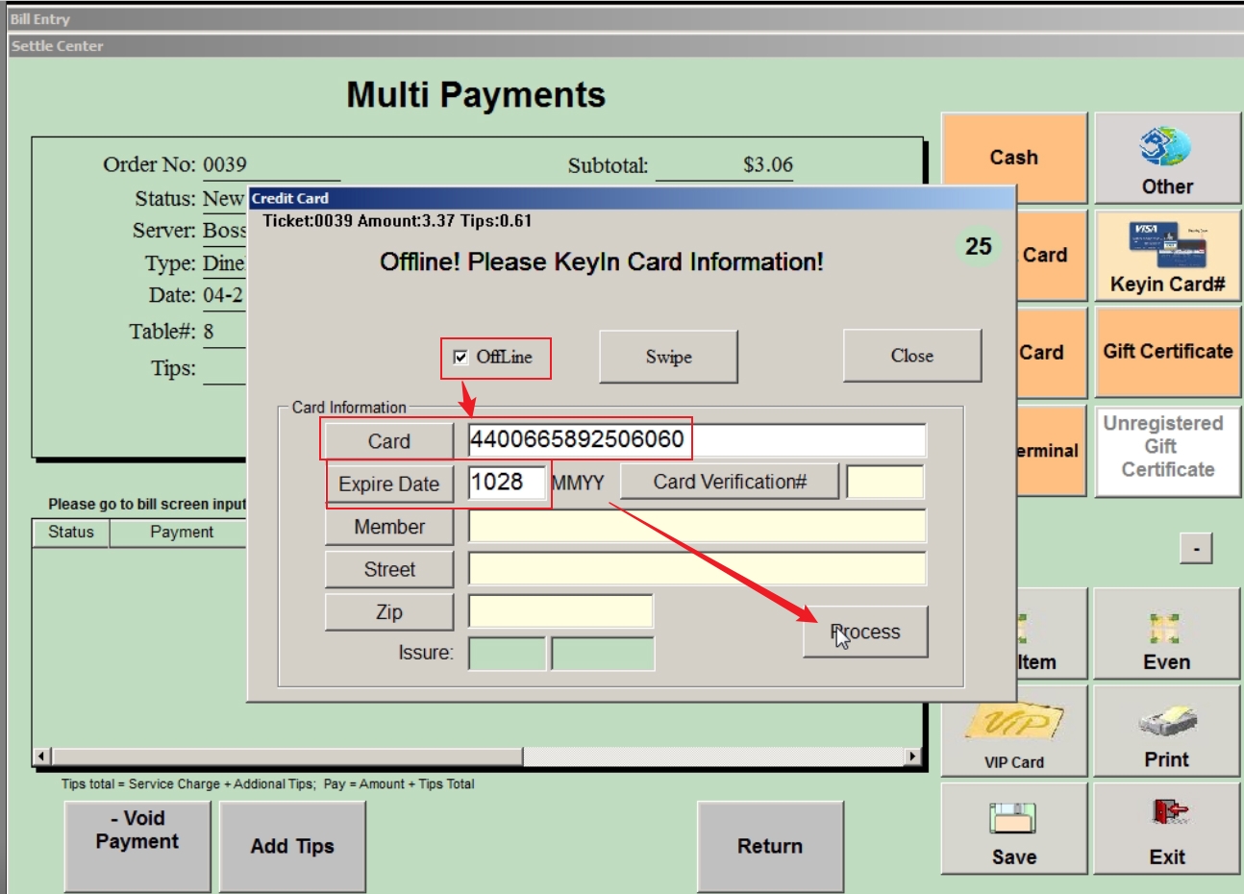
Task: Click the minus button above Even
Action: coord(1196,548)
